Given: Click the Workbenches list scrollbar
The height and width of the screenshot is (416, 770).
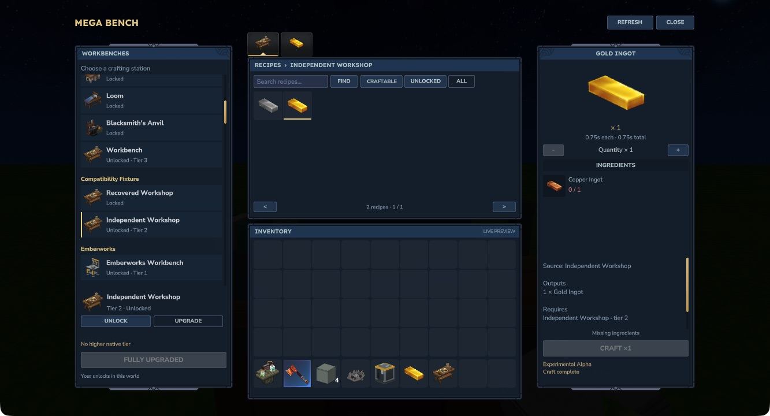Looking at the screenshot, I should coord(225,112).
